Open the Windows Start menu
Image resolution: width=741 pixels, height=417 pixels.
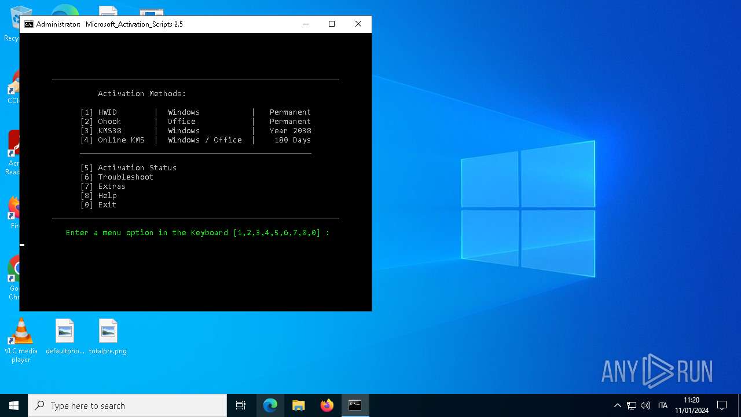14,405
